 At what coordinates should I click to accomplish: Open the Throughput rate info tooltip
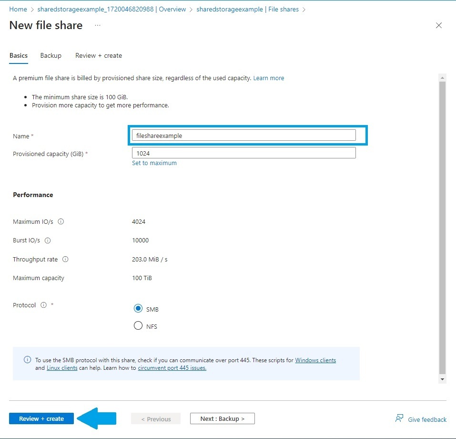tap(65, 259)
